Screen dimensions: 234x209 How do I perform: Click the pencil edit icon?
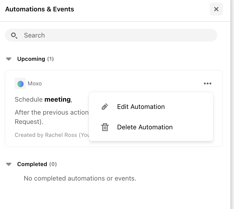105,107
